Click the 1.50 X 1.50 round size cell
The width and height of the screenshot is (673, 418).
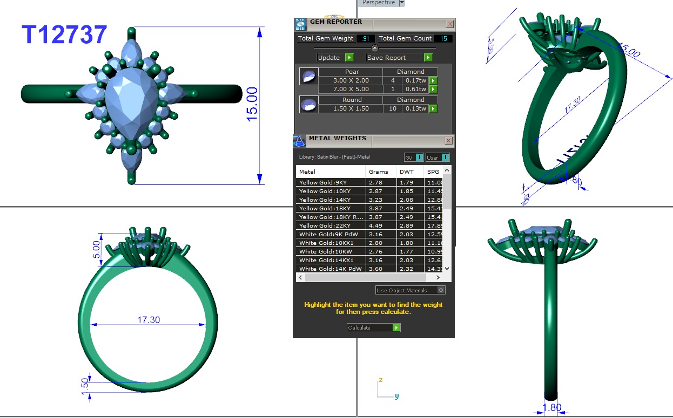tap(351, 109)
